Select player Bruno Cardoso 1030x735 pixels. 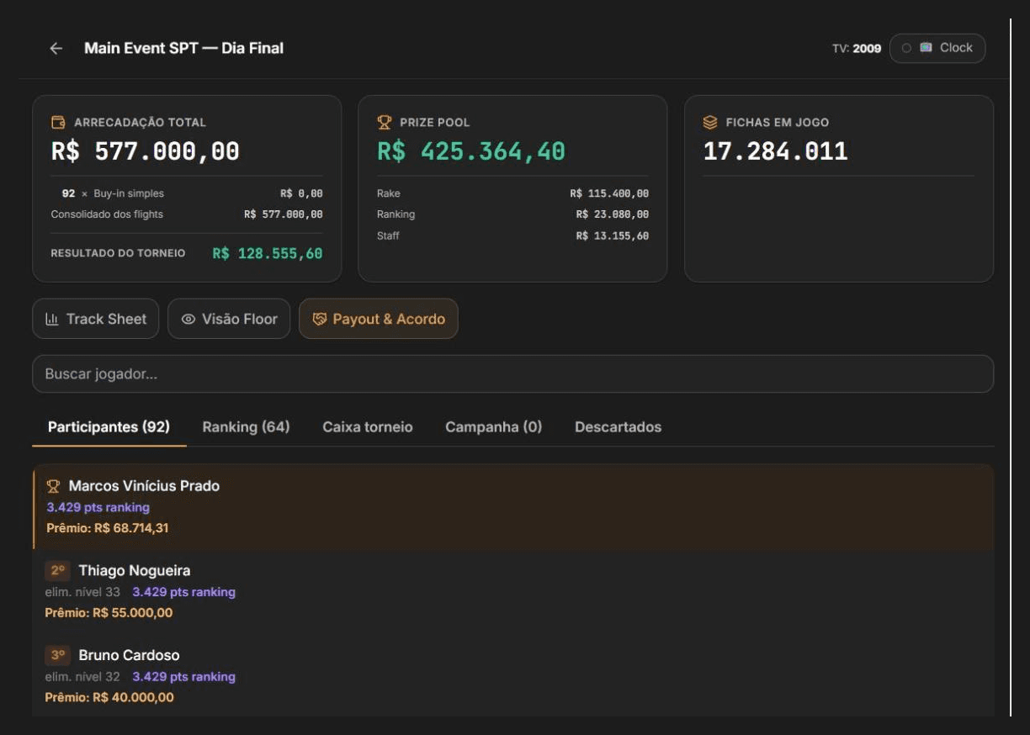pos(129,655)
